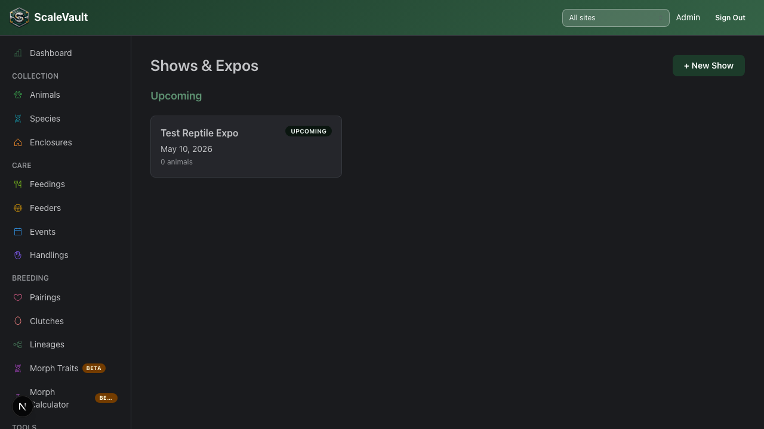Navigate to Clutches
Viewport: 764px width, 429px height.
tap(65, 321)
